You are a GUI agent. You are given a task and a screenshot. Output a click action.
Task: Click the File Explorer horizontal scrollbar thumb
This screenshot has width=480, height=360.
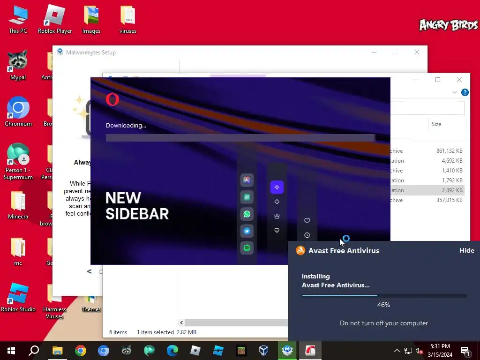click(236, 322)
